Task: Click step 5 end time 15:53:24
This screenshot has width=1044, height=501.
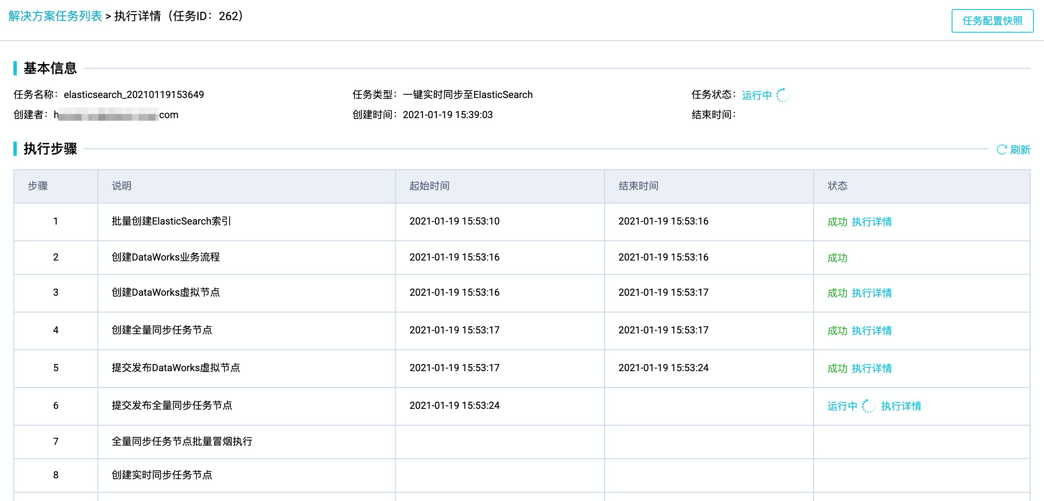Action: pos(663,368)
